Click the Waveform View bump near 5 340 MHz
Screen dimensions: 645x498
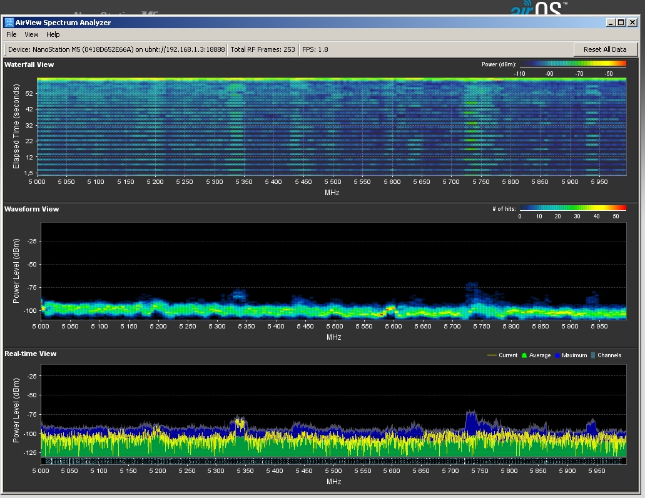238,294
